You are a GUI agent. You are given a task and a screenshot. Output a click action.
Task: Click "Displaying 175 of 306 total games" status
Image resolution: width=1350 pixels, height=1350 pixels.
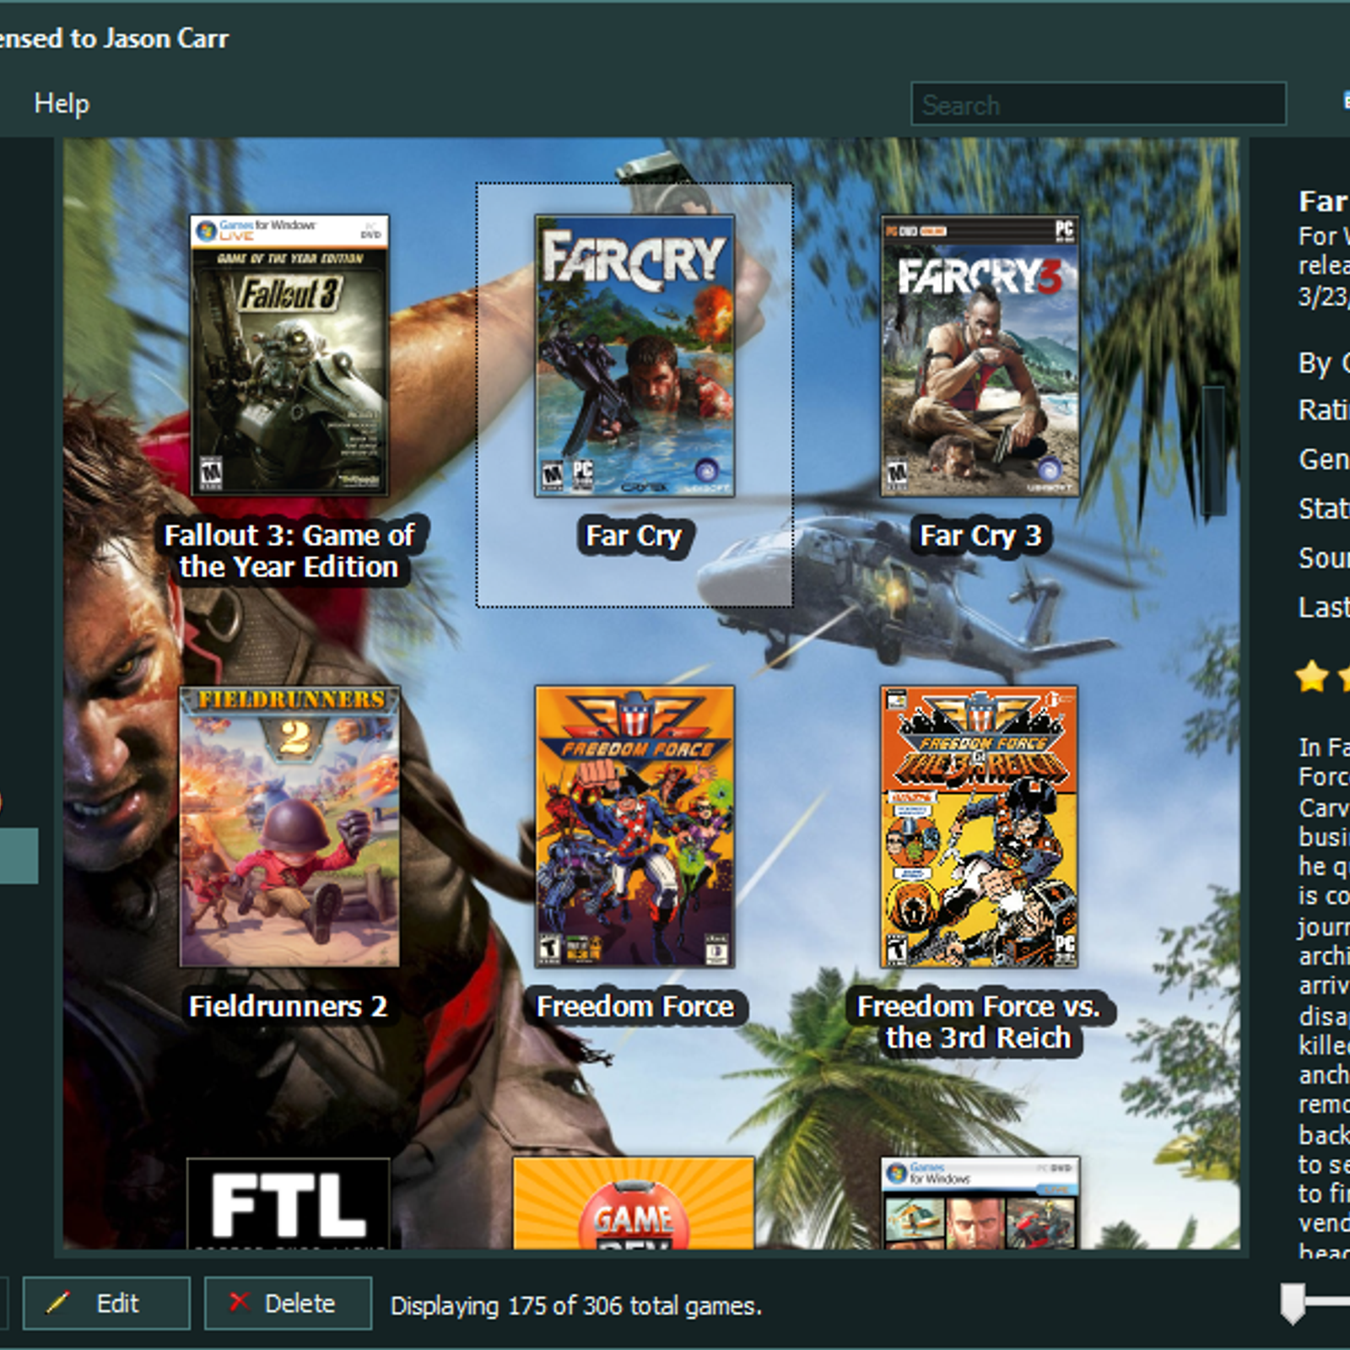pos(576,1306)
